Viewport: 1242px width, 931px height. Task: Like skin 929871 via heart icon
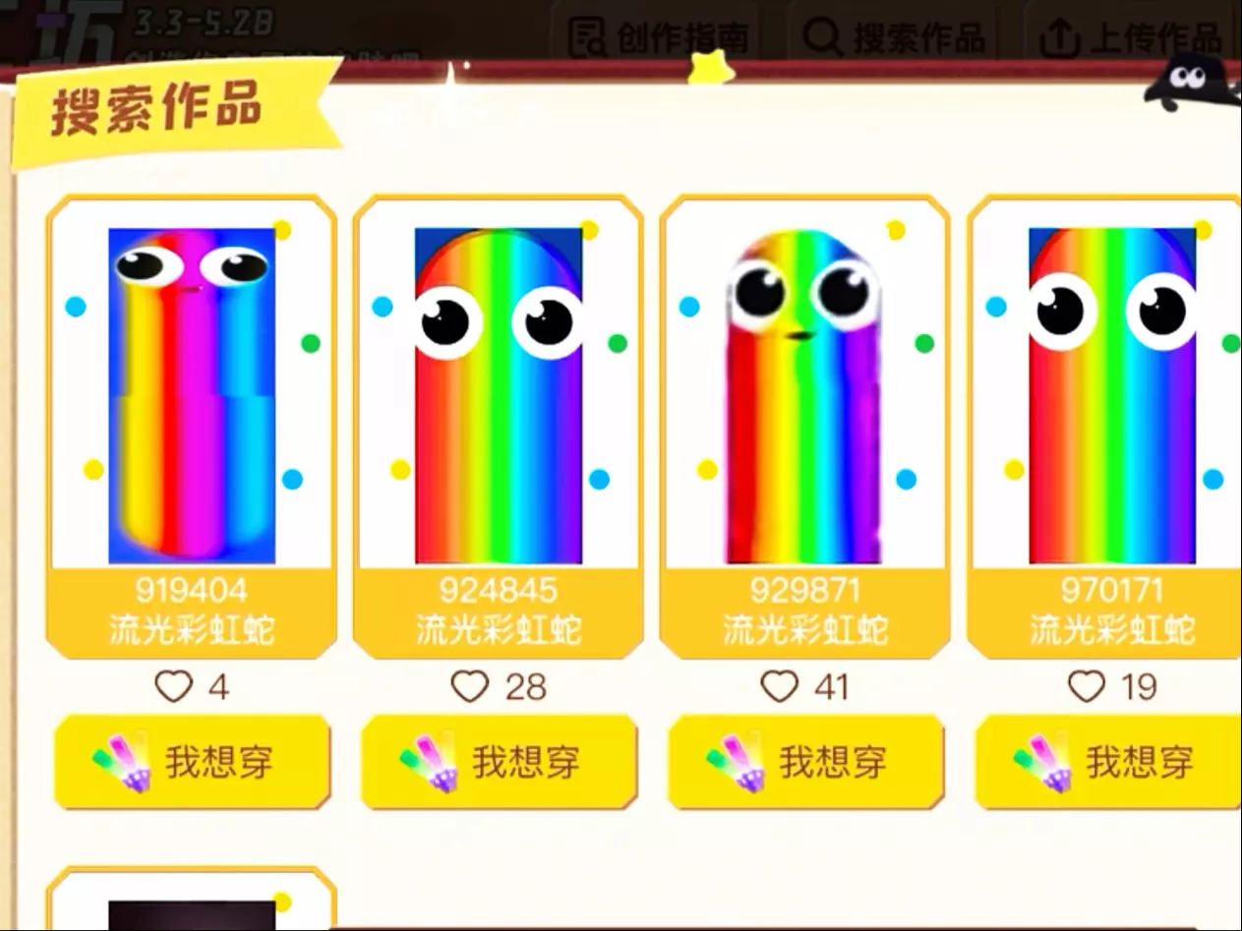click(x=780, y=686)
